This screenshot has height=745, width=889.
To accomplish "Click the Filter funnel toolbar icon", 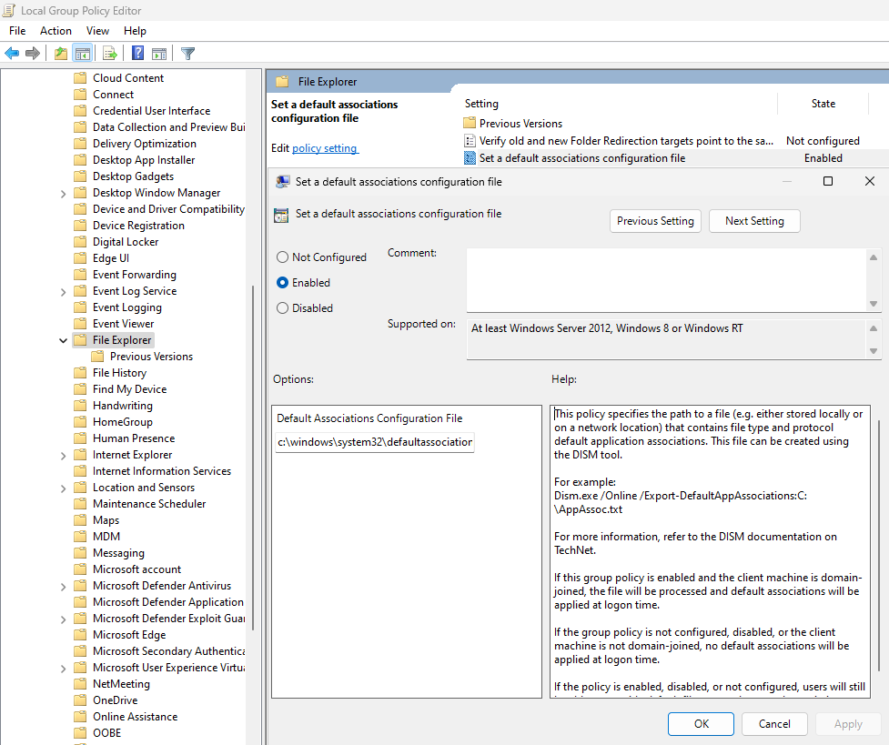I will coord(187,54).
